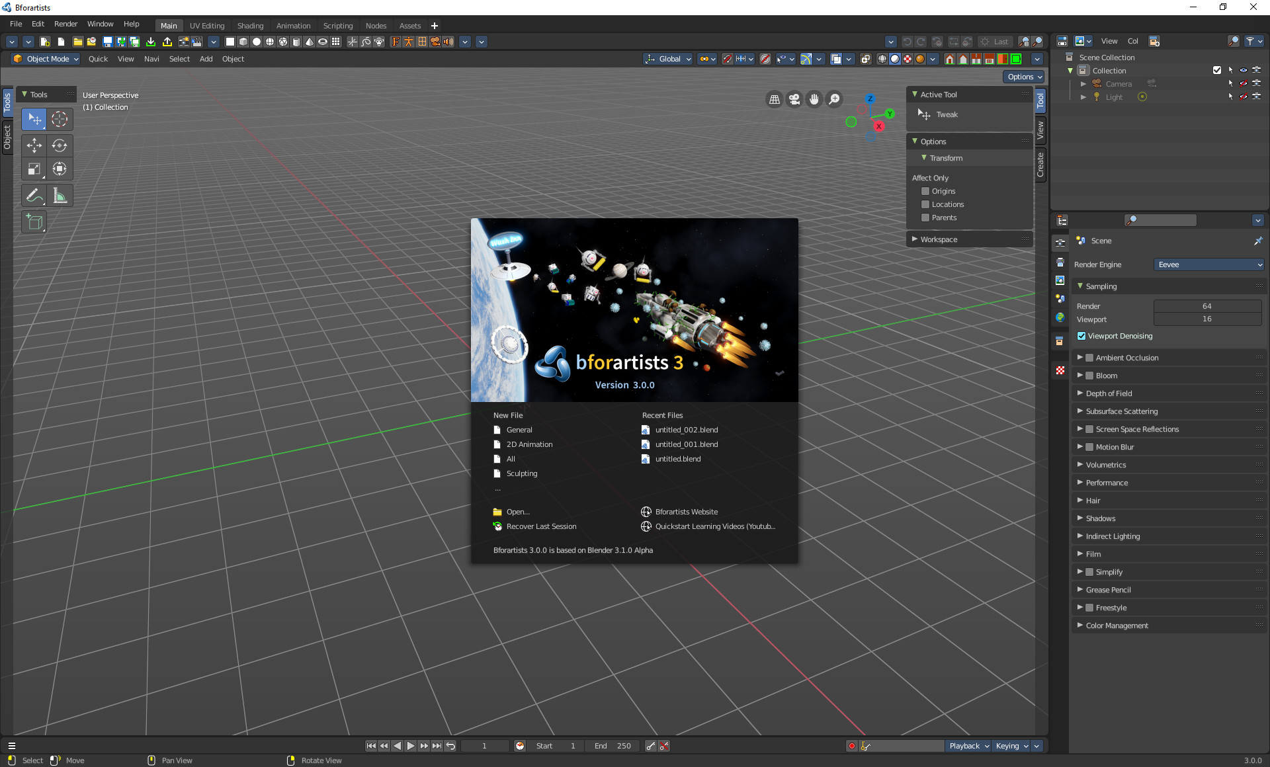The image size is (1270, 767).
Task: Open untitled_002.blend from recent files
Action: (x=686, y=430)
